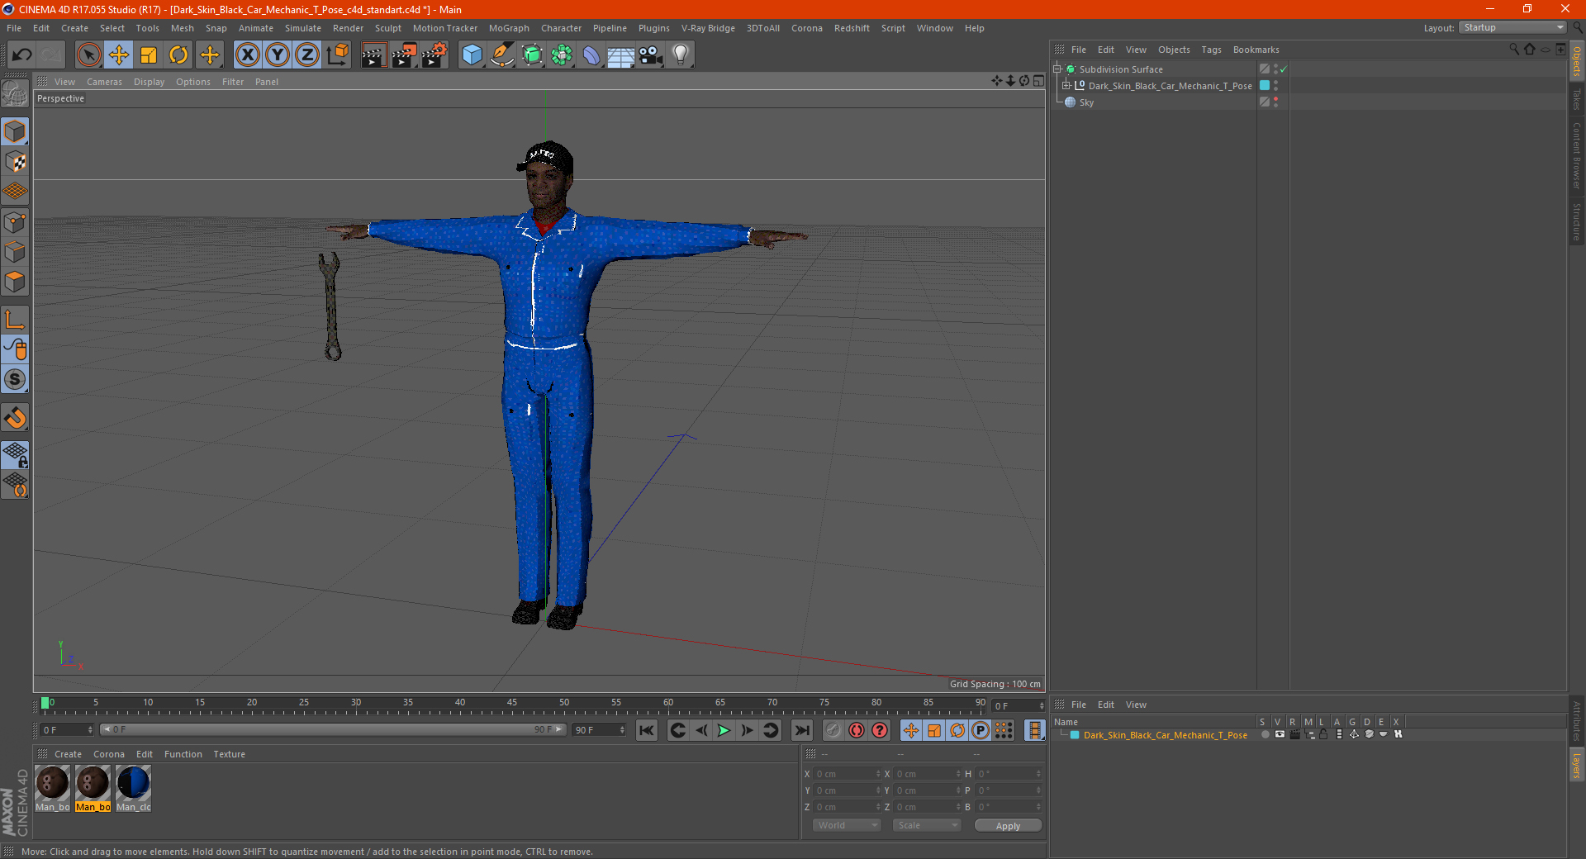Select the Sky object row
The image size is (1586, 859).
(x=1086, y=102)
